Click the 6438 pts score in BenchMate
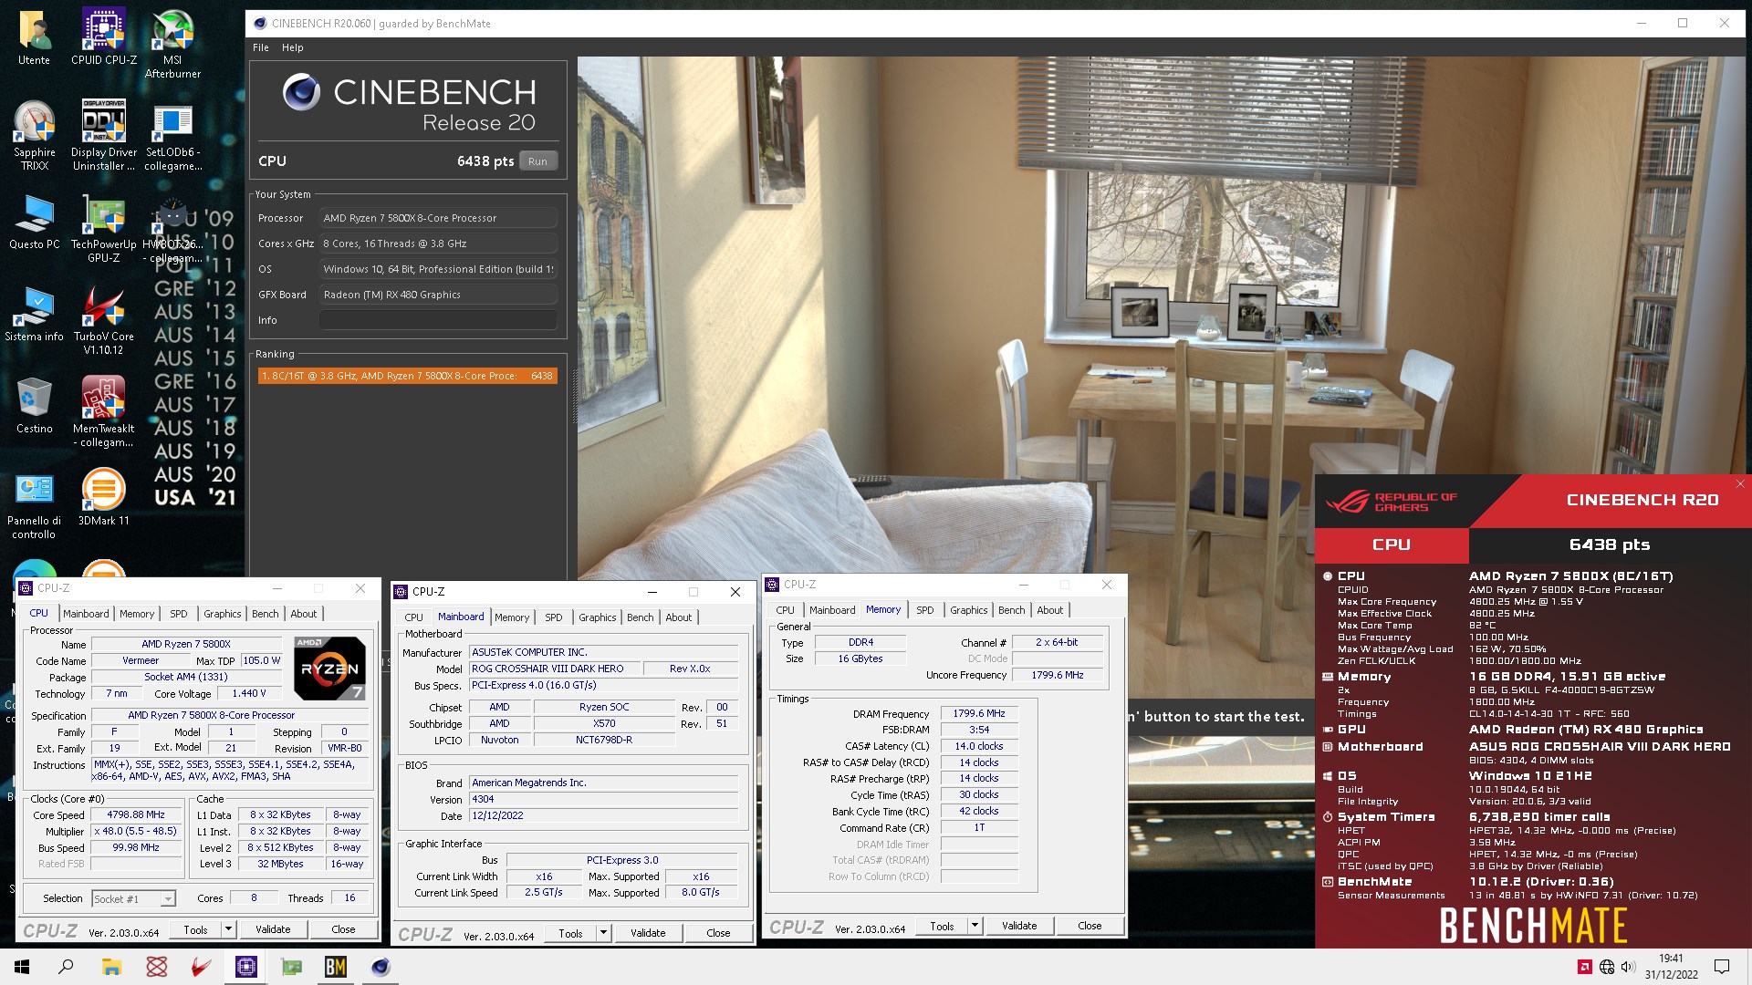Viewport: 1752px width, 985px height. coord(1610,544)
